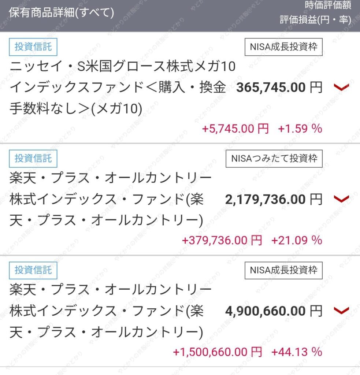360x375 pixels.
Task: Click the 投資信託 tag in the NISAつみたて holding
Action: pyautogui.click(x=33, y=159)
